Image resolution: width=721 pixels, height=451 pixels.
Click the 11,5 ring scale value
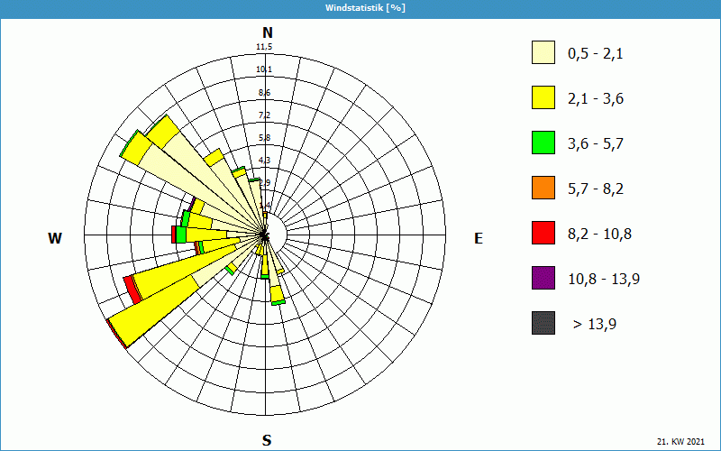(264, 47)
